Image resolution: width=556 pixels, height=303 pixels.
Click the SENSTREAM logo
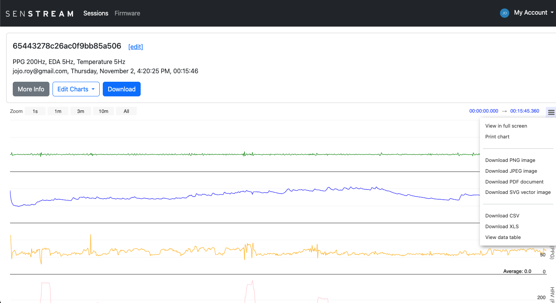[x=39, y=13]
